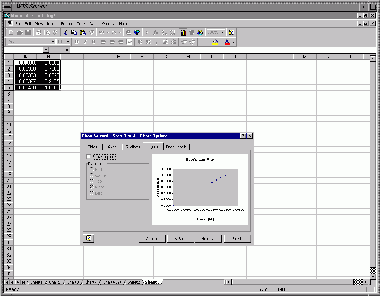Viewport: 380px width, 296px height.
Task: Click the Fill Color paint bucket swatch
Action: [x=215, y=42]
